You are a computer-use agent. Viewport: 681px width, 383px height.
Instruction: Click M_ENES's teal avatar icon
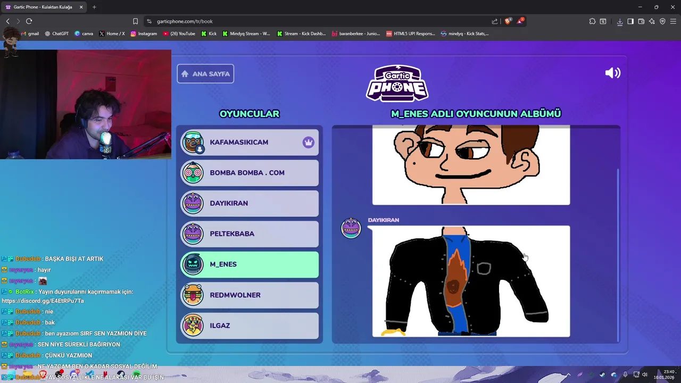click(x=193, y=264)
